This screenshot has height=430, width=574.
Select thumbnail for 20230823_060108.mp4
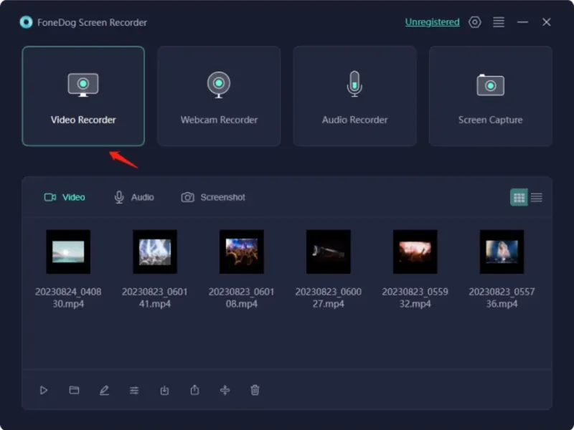tap(242, 252)
